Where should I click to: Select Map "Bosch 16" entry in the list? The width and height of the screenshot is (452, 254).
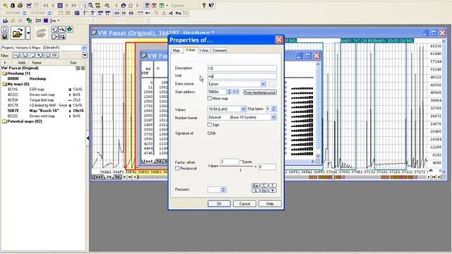point(44,111)
